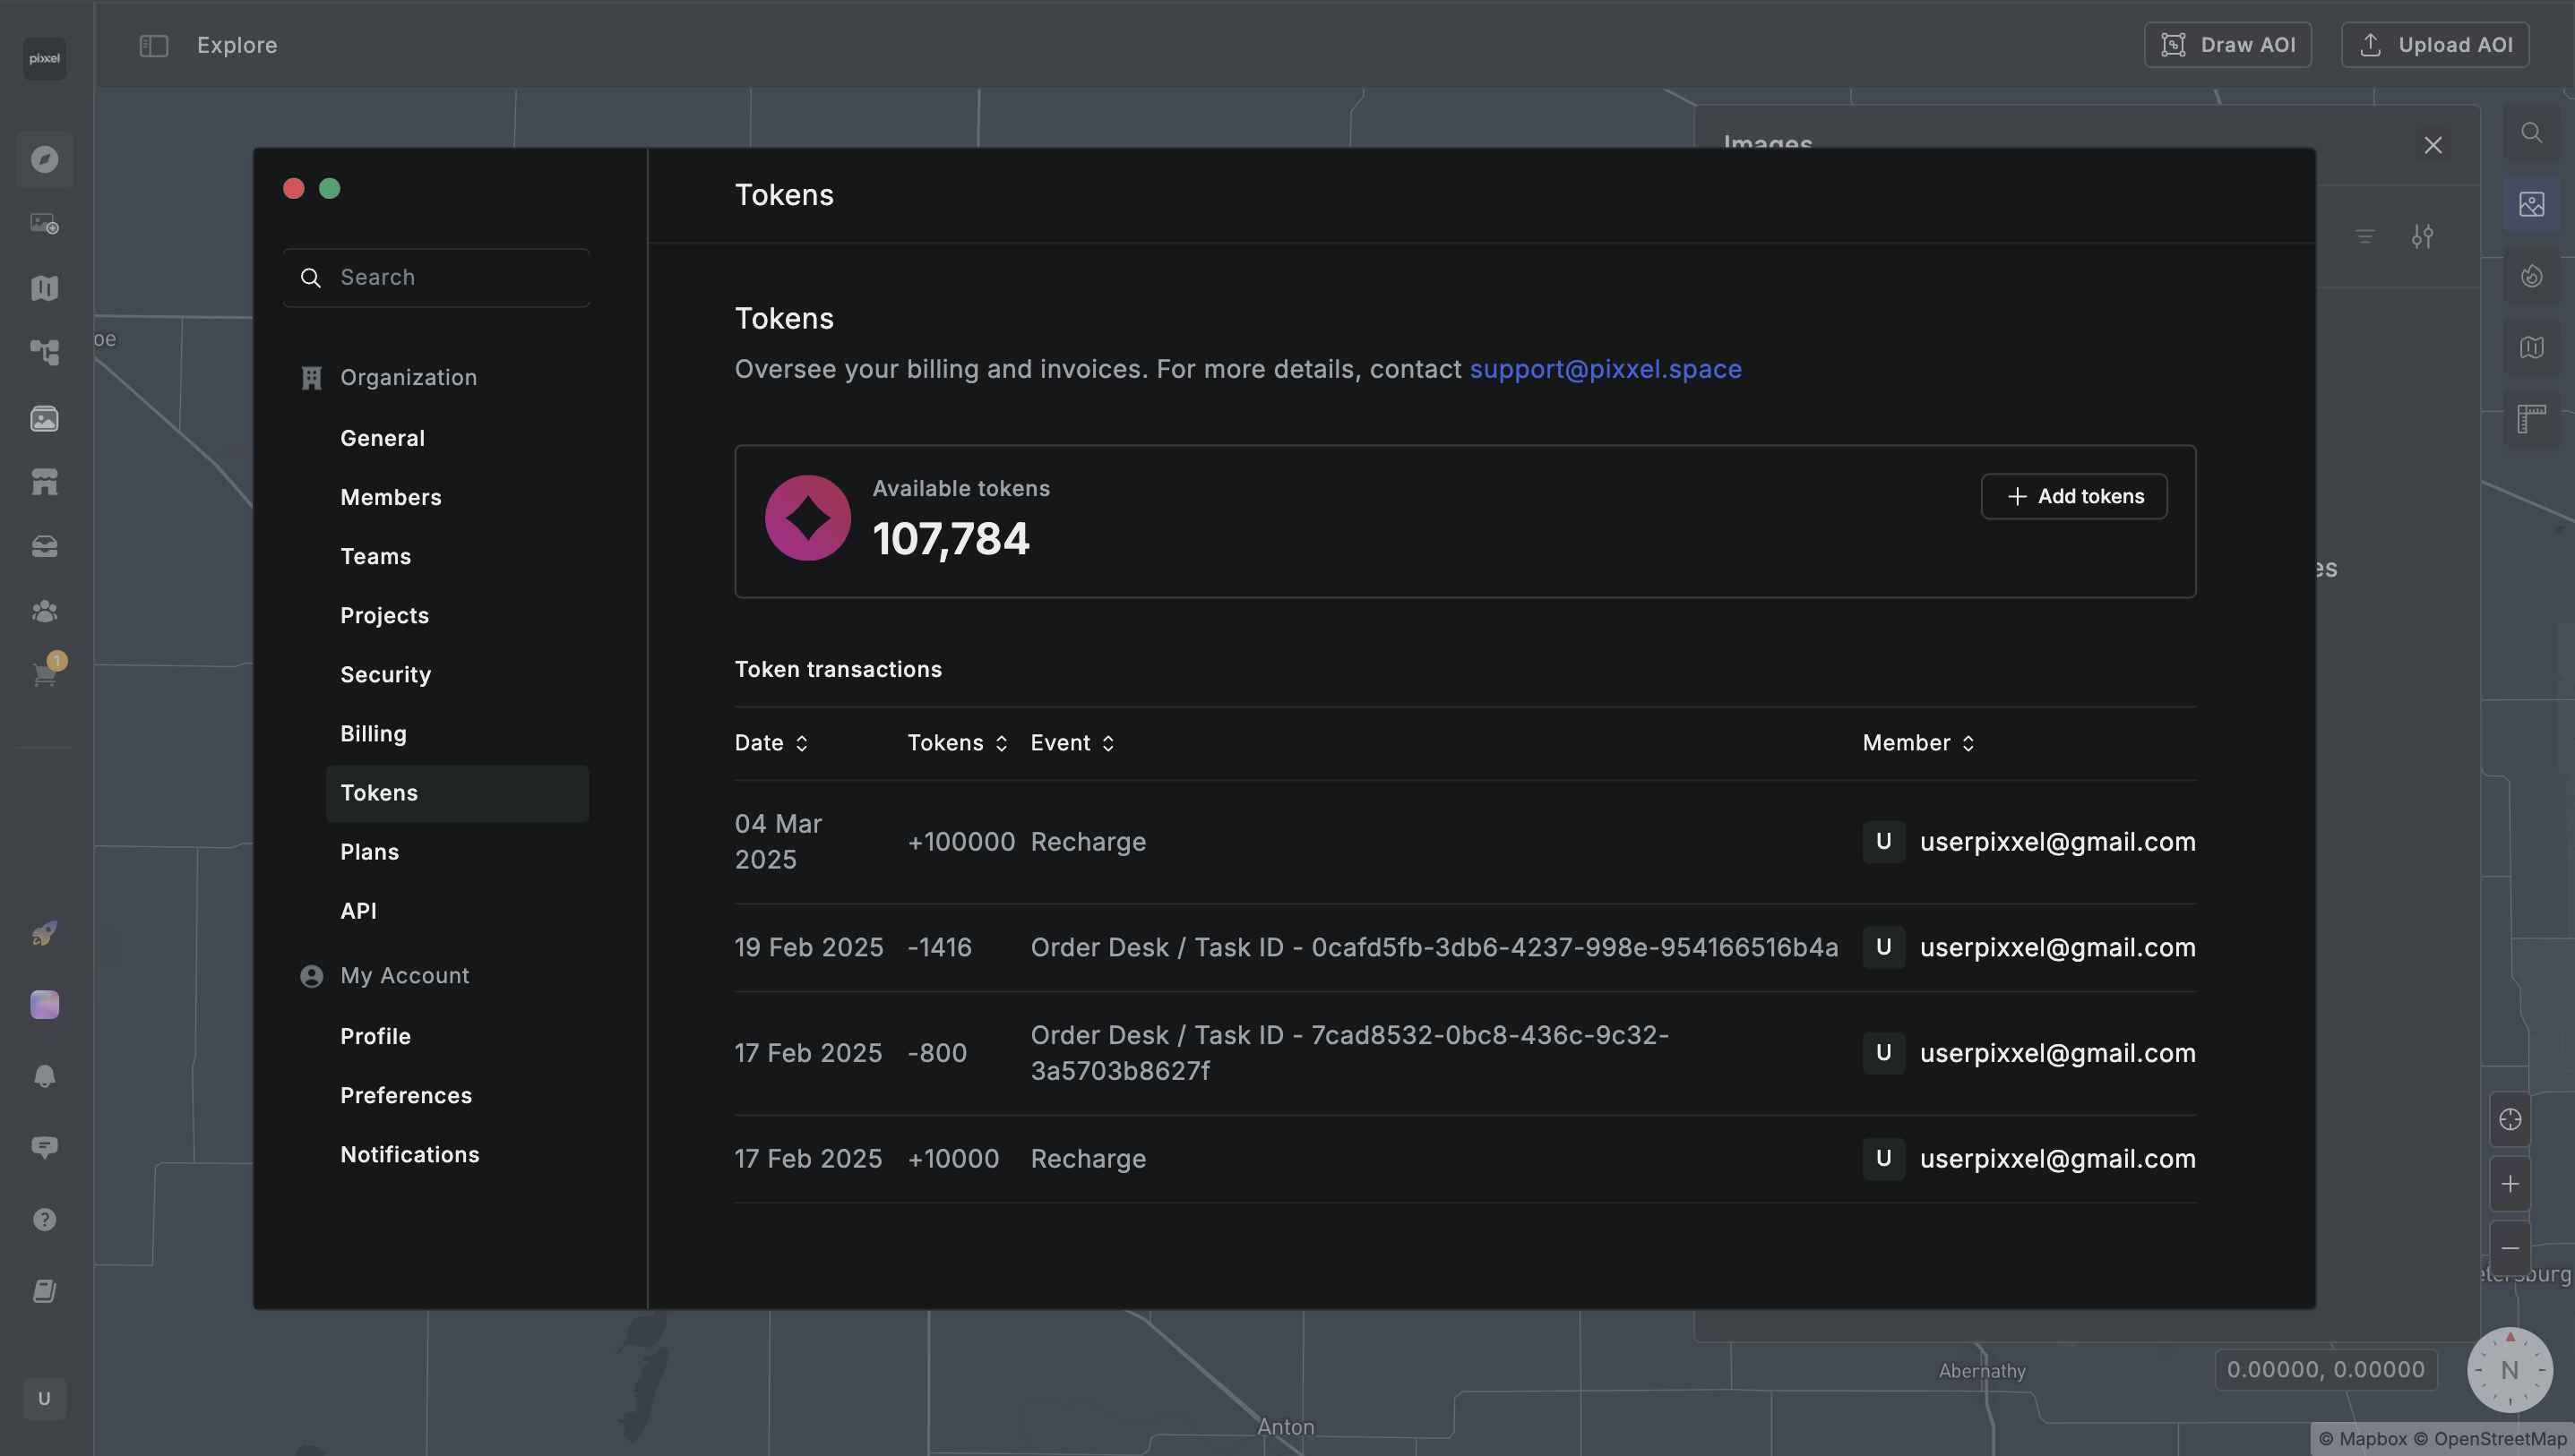Open the marketplace store icon in sidebar
Image resolution: width=2575 pixels, height=1456 pixels.
44,482
